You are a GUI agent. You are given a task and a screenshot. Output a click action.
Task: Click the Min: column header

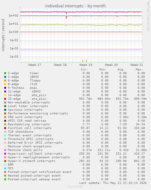(103, 70)
